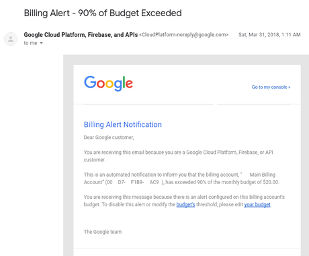The height and width of the screenshot is (256, 309).
Task: Click the Google logo in the email
Action: pyautogui.click(x=108, y=83)
